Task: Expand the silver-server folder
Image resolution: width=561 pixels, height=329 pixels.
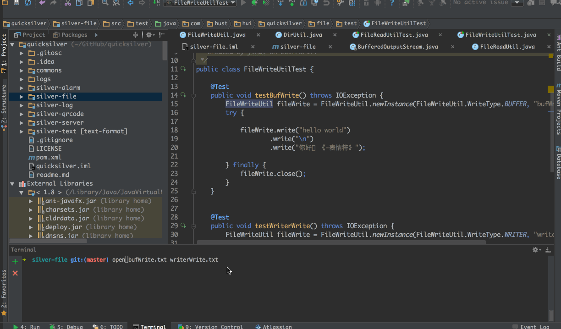Action: click(22, 123)
